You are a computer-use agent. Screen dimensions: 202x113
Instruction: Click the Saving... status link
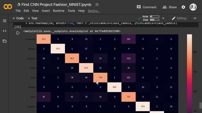94,11
